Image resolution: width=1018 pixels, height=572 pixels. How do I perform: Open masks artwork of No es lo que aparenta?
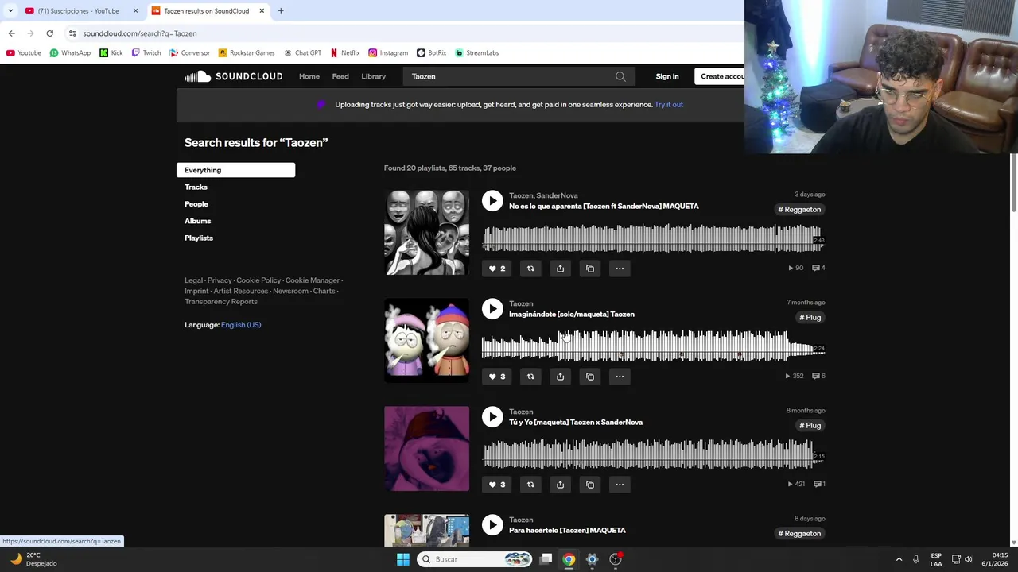tap(427, 233)
